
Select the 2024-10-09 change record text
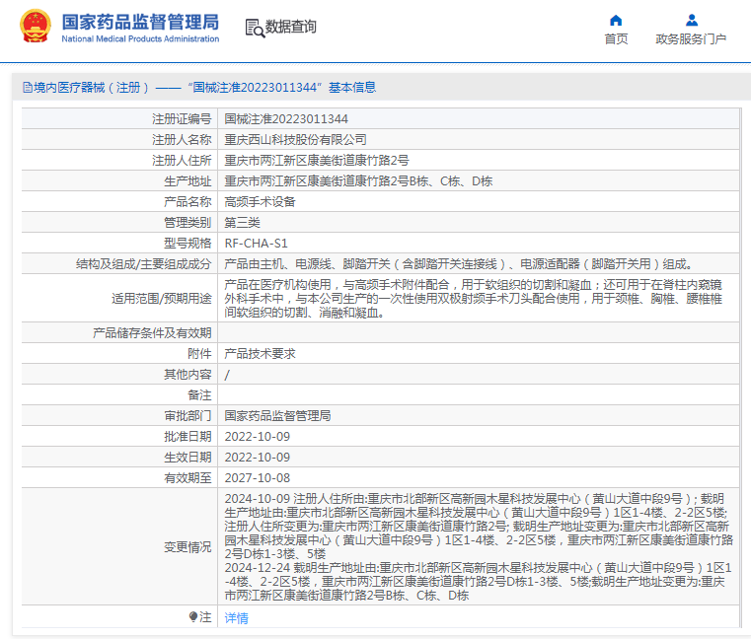(x=479, y=526)
